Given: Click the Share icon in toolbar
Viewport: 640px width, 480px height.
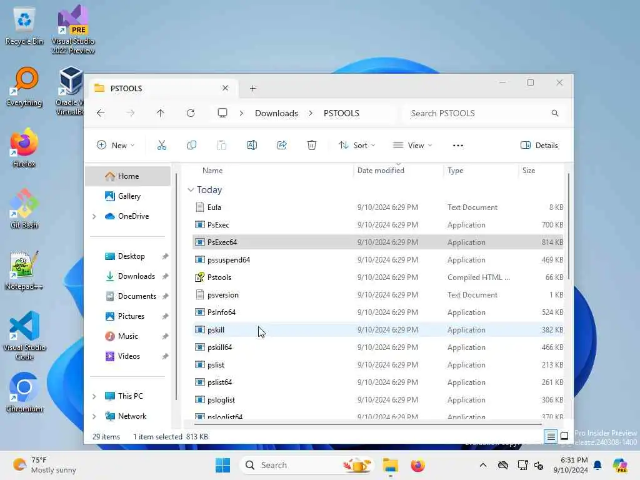Looking at the screenshot, I should pyautogui.click(x=282, y=145).
